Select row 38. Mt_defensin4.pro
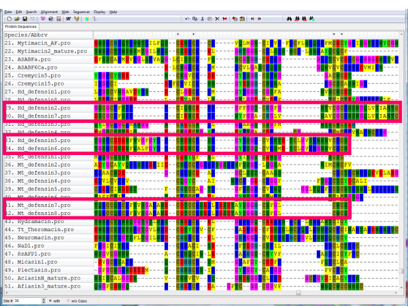This screenshot has height=306, width=408. pos(48,181)
